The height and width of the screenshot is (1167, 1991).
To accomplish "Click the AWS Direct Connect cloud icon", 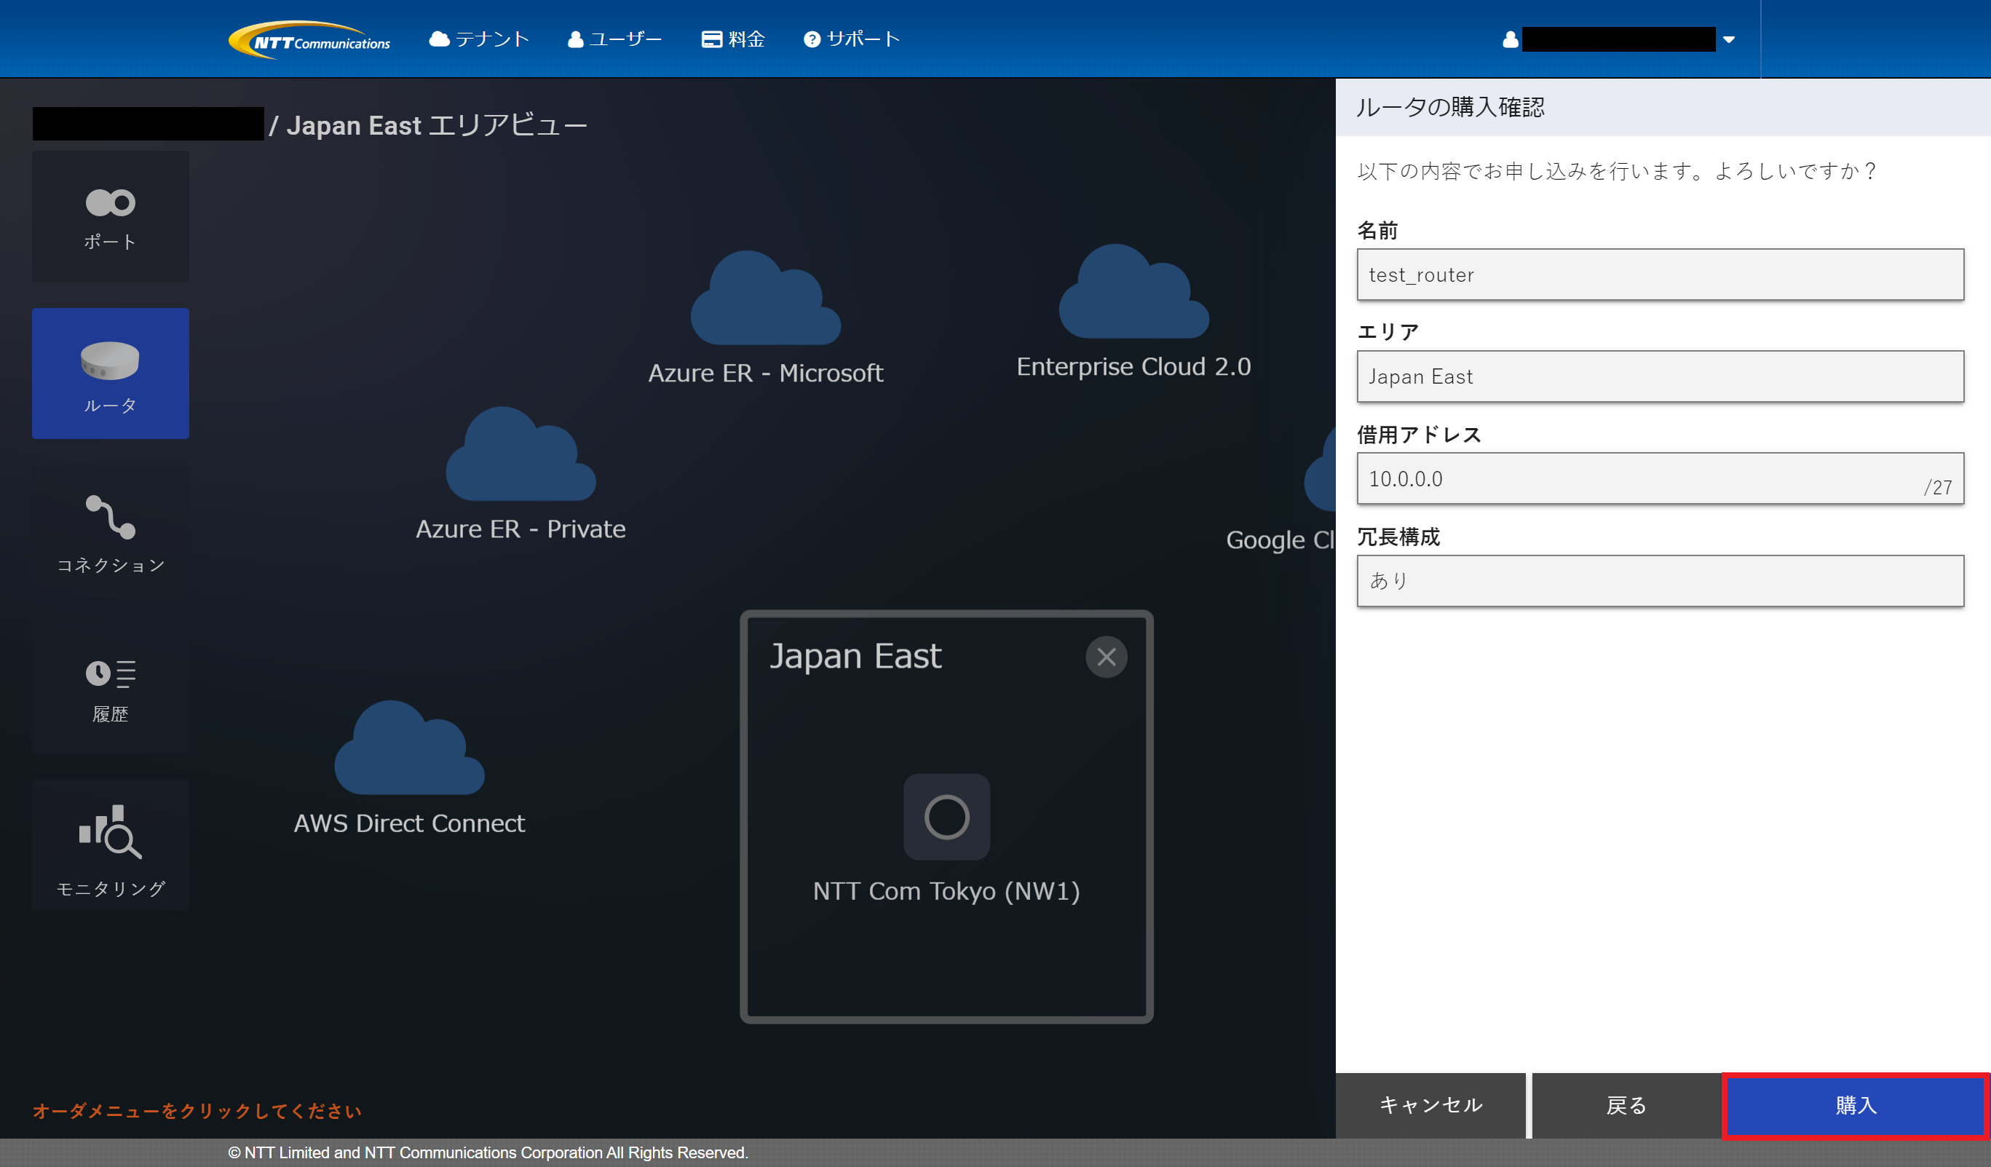I will [x=408, y=751].
